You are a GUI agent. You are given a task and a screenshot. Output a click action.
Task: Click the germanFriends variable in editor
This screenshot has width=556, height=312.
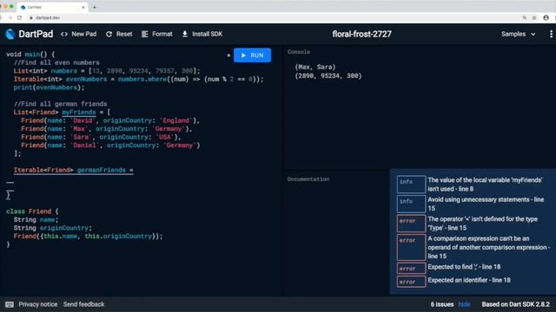[101, 170]
